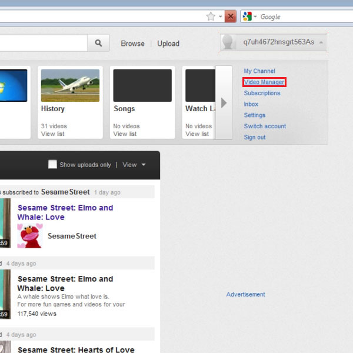Expand the search engine dropdown arrow
The height and width of the screenshot is (353, 353).
click(x=255, y=16)
